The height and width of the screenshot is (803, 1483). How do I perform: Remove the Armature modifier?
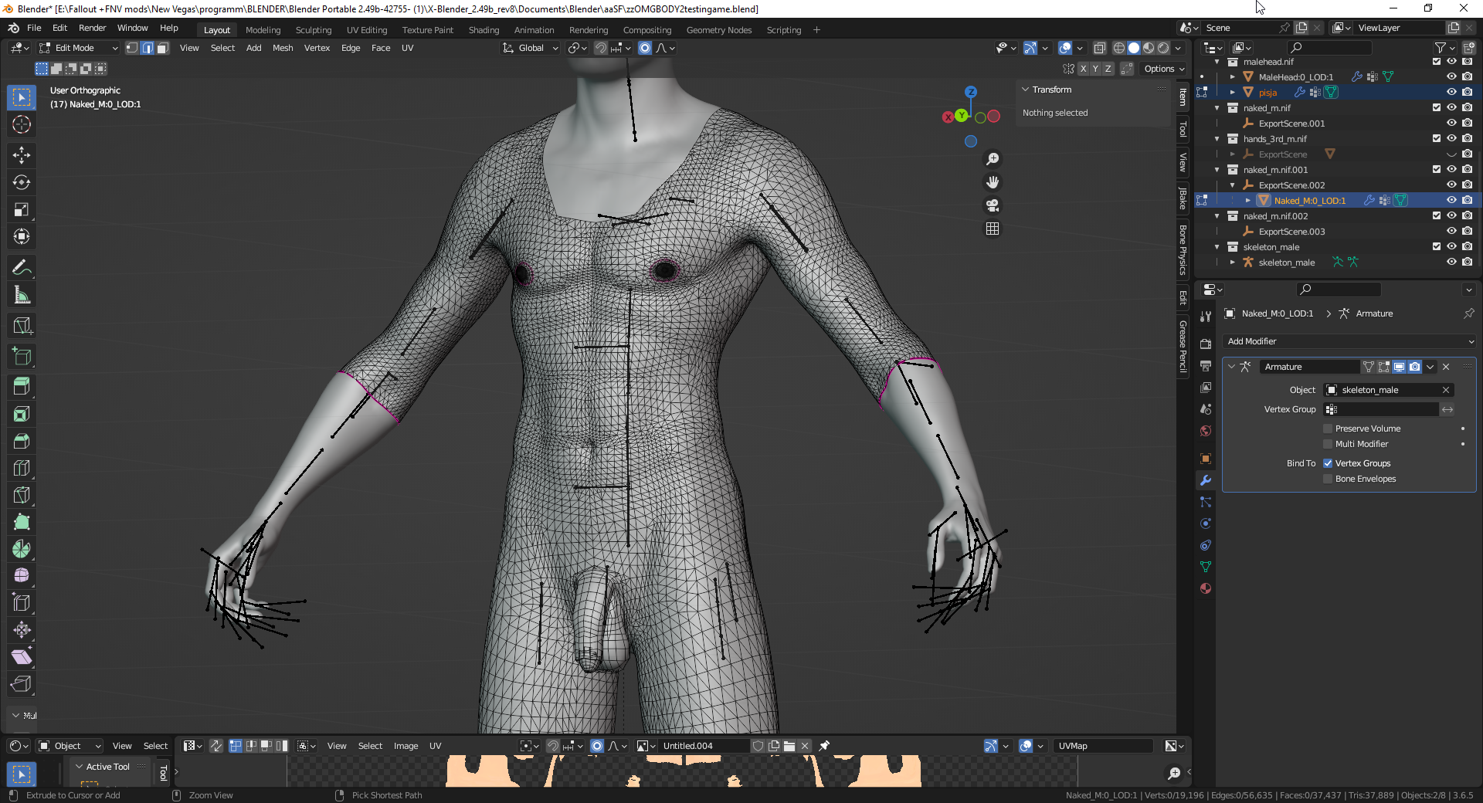tap(1446, 367)
